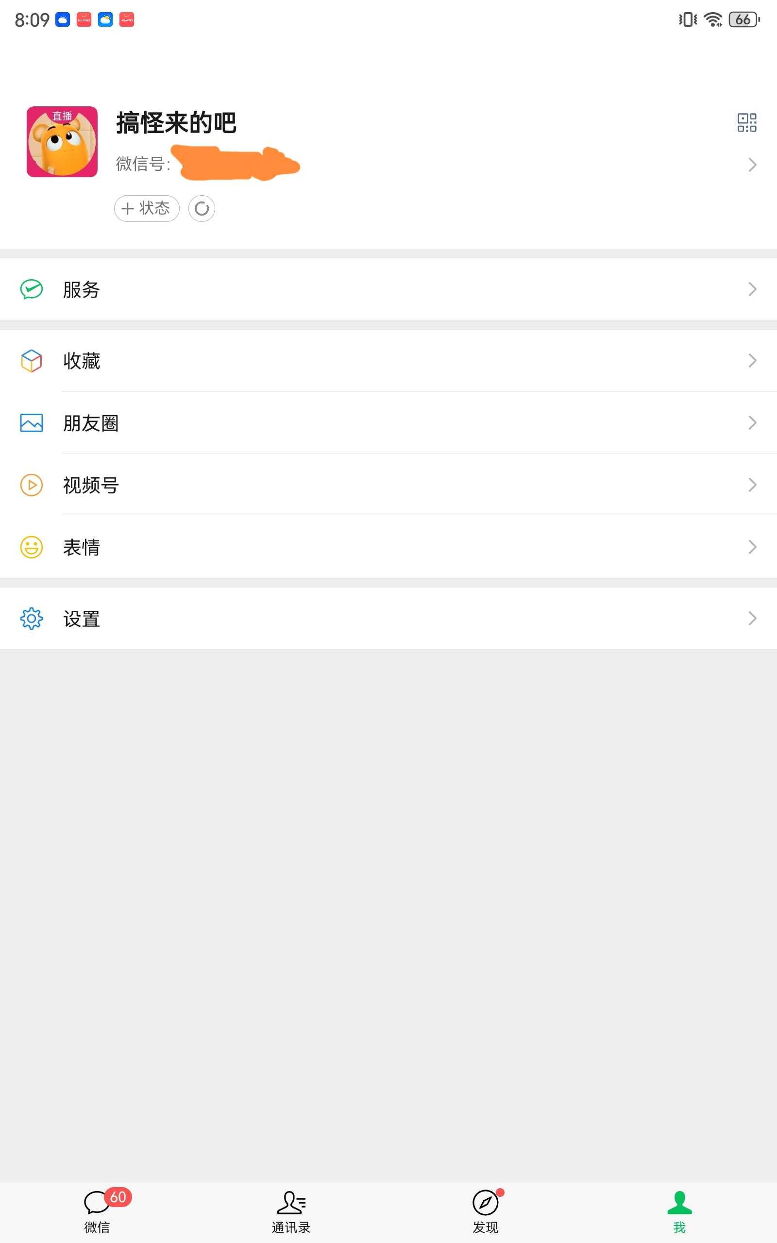This screenshot has height=1243, width=777.
Task: Switch to the 微信 chats tab
Action: (97, 1210)
